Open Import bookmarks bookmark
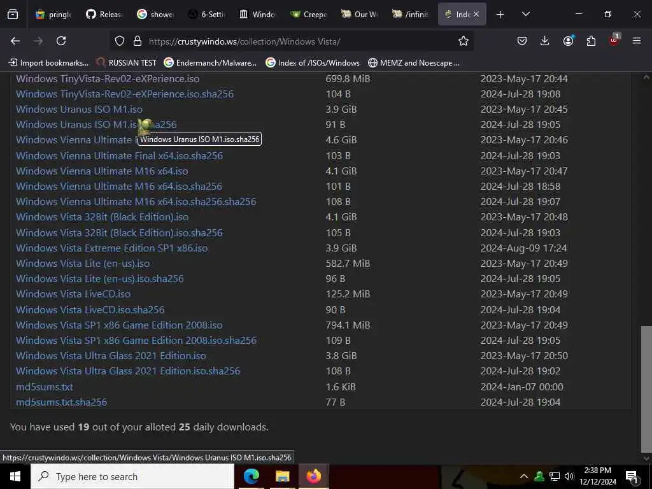The width and height of the screenshot is (652, 489). click(48, 63)
